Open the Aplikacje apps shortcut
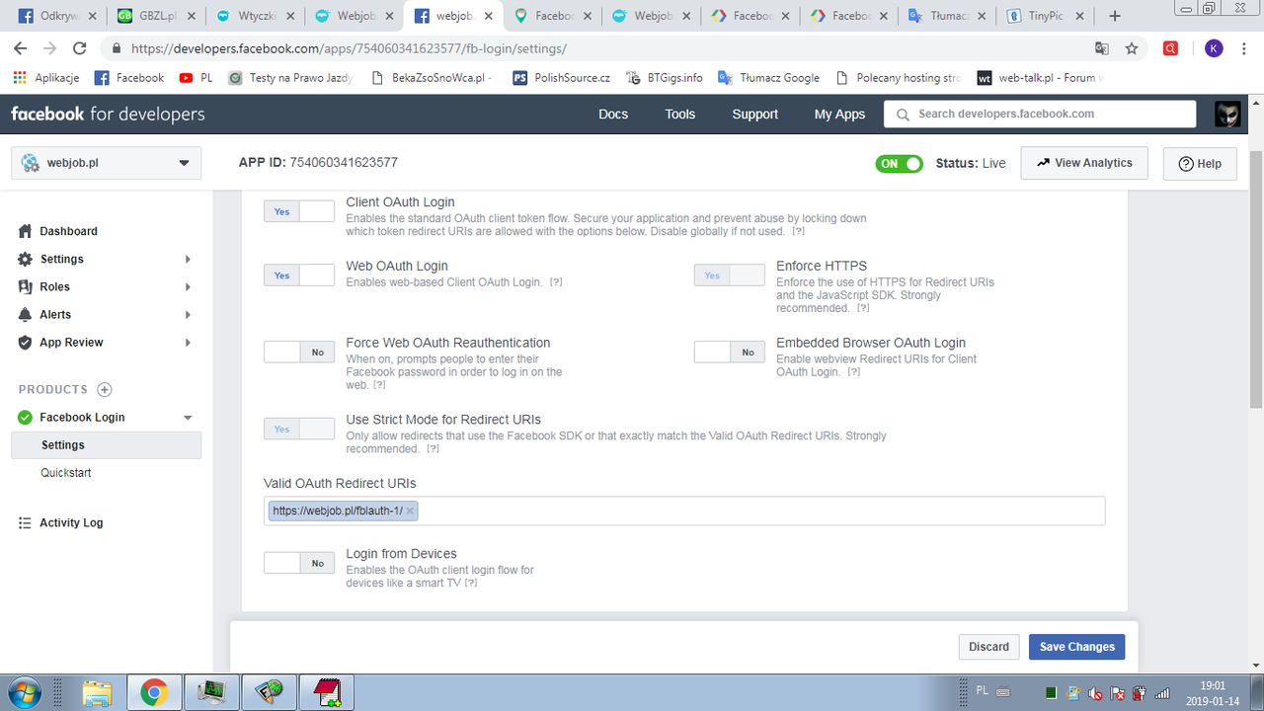 tap(45, 78)
